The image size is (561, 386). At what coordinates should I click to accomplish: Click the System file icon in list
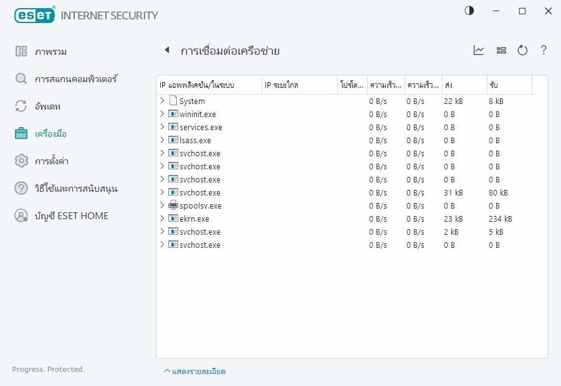173,101
